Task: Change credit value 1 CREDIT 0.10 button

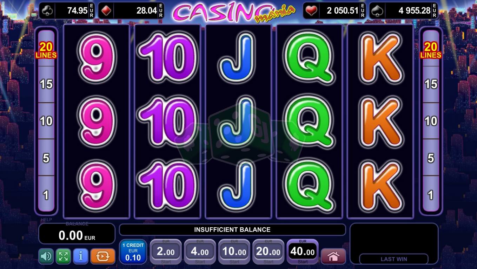Action: [x=133, y=252]
